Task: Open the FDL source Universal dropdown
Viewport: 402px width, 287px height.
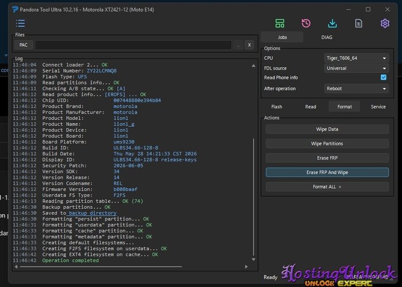Action: [x=357, y=68]
